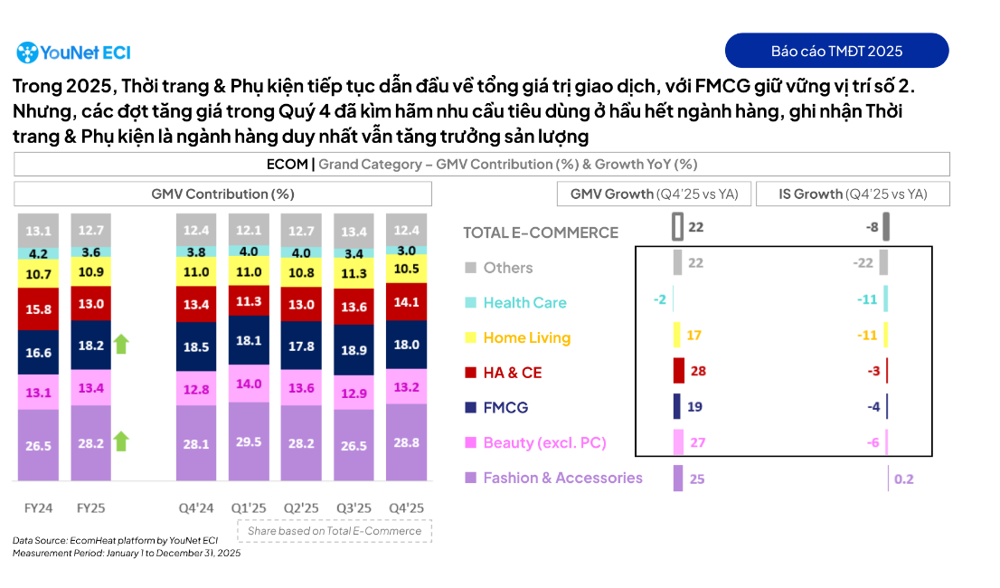The width and height of the screenshot is (1000, 588).
Task: Click the Q1'25 axis label
Action: (249, 507)
